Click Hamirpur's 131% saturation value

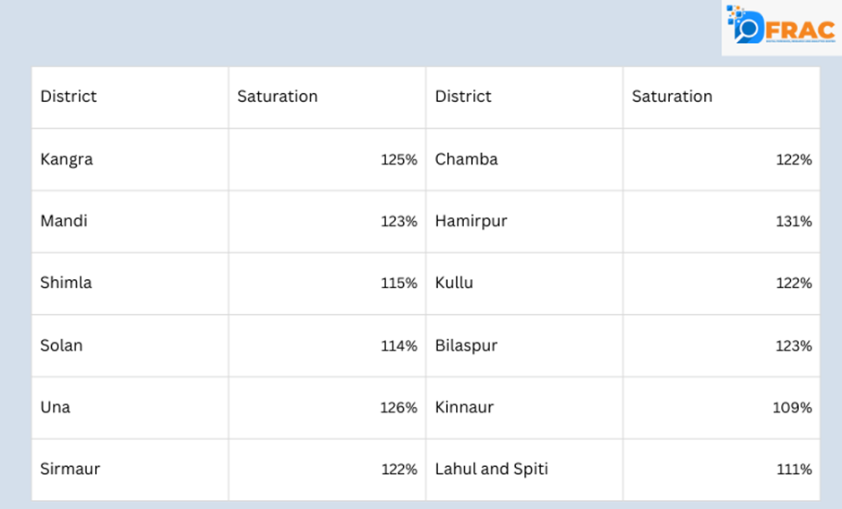[794, 221]
